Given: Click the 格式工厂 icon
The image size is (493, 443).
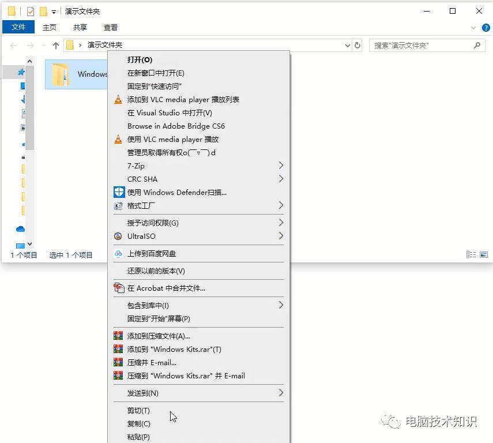Looking at the screenshot, I should [x=118, y=206].
